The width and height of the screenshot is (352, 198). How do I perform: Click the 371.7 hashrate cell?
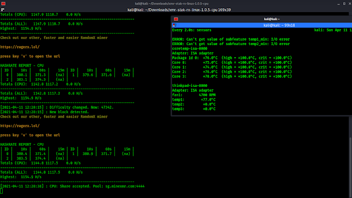[x=106, y=154]
